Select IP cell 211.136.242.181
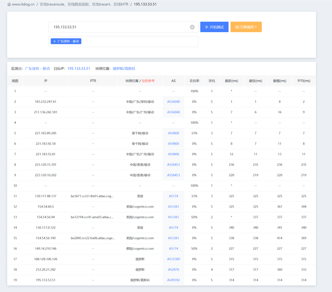The width and height of the screenshot is (332, 292). click(45, 112)
